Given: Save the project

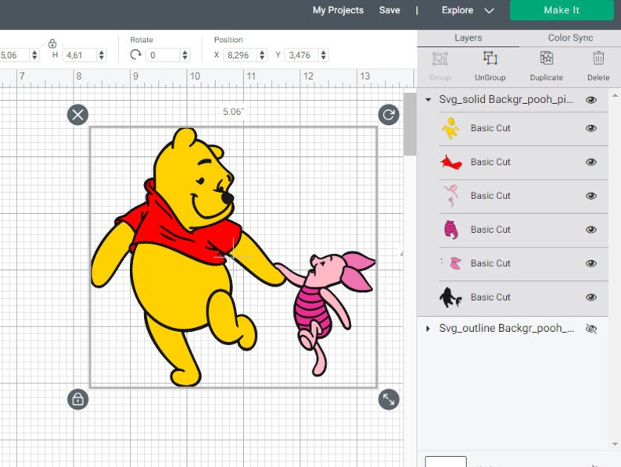Looking at the screenshot, I should 389,10.
